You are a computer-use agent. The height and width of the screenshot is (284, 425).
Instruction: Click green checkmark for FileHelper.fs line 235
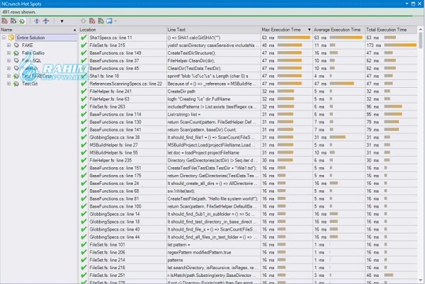84,161
